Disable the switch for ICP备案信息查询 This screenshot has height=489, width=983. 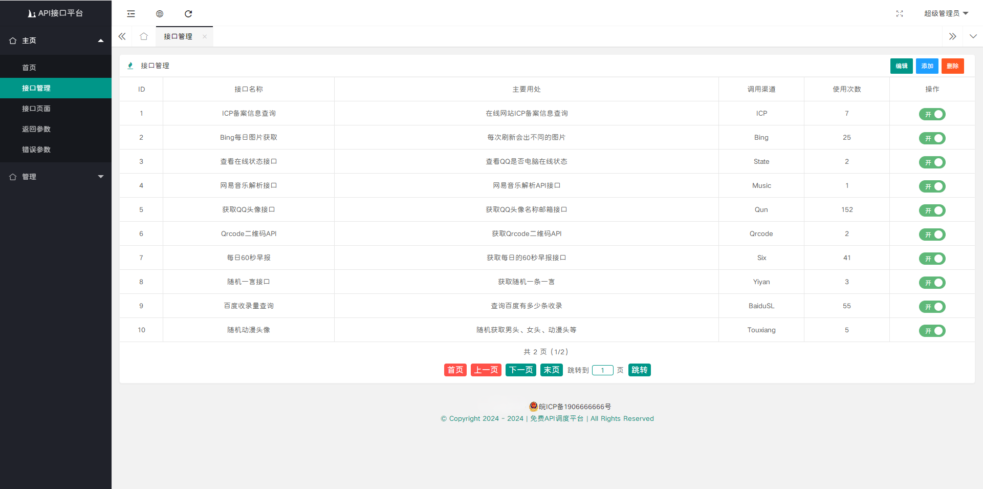(932, 114)
